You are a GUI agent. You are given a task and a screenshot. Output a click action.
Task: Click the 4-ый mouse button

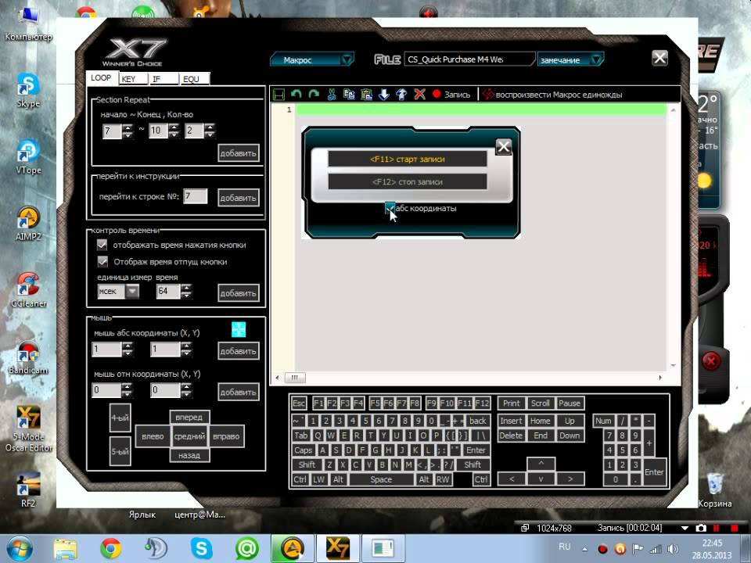click(120, 418)
